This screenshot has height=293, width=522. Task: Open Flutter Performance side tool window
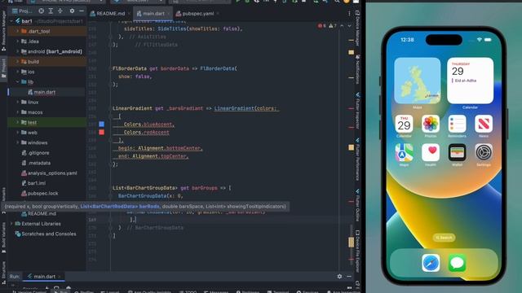(357, 160)
